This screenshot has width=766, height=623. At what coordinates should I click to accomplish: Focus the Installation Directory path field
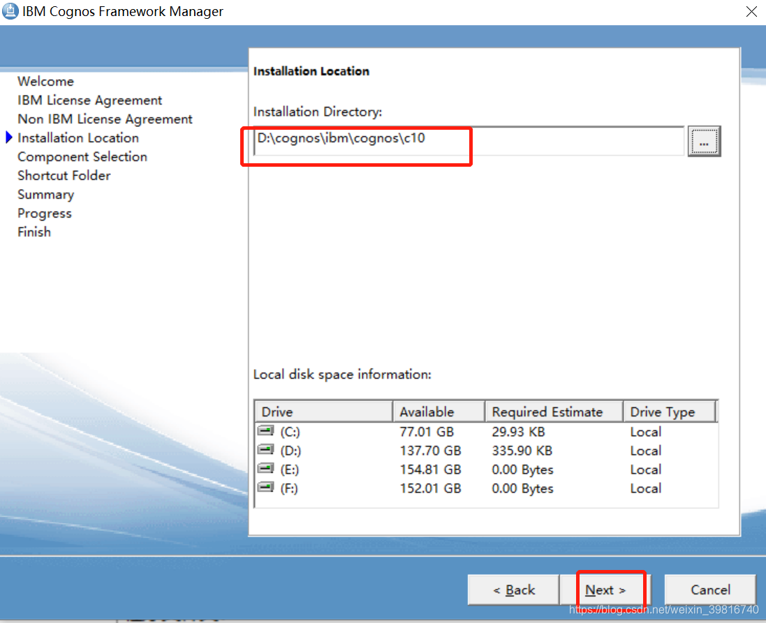tap(469, 141)
